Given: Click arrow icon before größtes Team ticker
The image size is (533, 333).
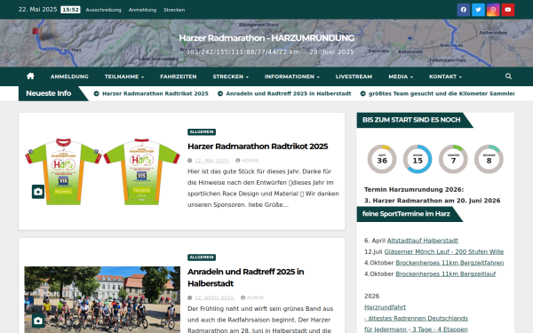Looking at the screenshot, I should [363, 93].
